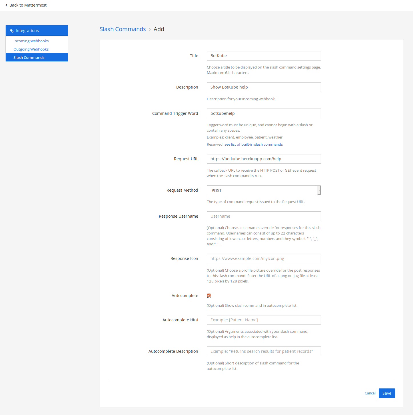Cancel adding the slash command

coord(370,393)
